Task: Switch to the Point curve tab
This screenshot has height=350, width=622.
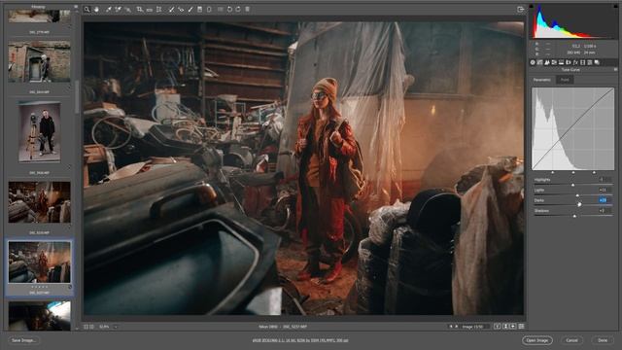Action: click(x=565, y=80)
